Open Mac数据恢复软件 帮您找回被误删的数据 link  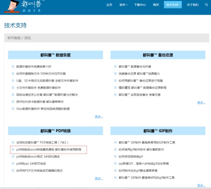pos(43,109)
